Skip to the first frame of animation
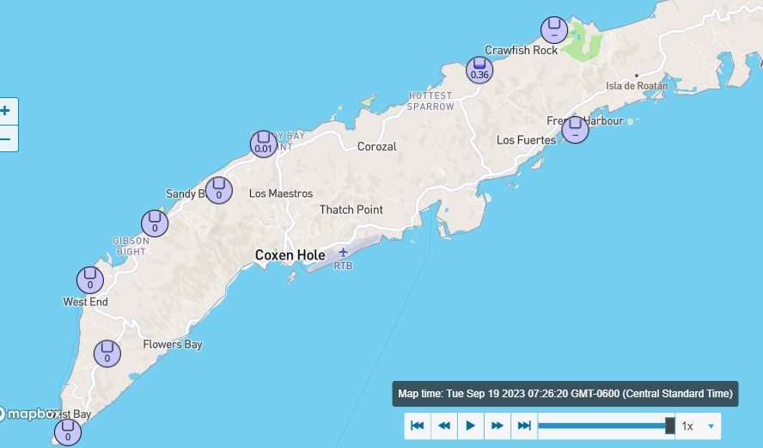Screen dimensions: 763x448 (418, 426)
